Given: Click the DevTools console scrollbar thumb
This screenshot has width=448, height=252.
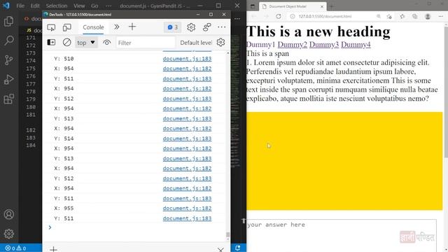Looking at the screenshot, I should click(x=227, y=234).
